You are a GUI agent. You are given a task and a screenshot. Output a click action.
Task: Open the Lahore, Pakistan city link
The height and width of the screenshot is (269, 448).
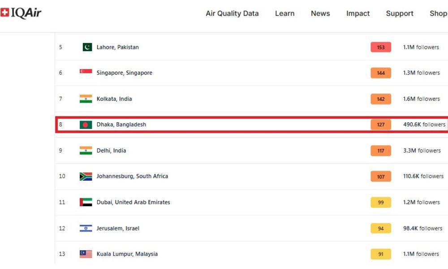118,47
